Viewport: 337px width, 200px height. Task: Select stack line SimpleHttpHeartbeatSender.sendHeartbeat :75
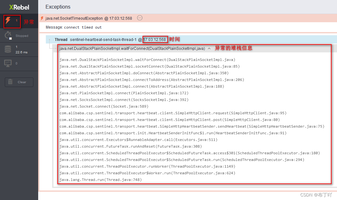pos(192,126)
